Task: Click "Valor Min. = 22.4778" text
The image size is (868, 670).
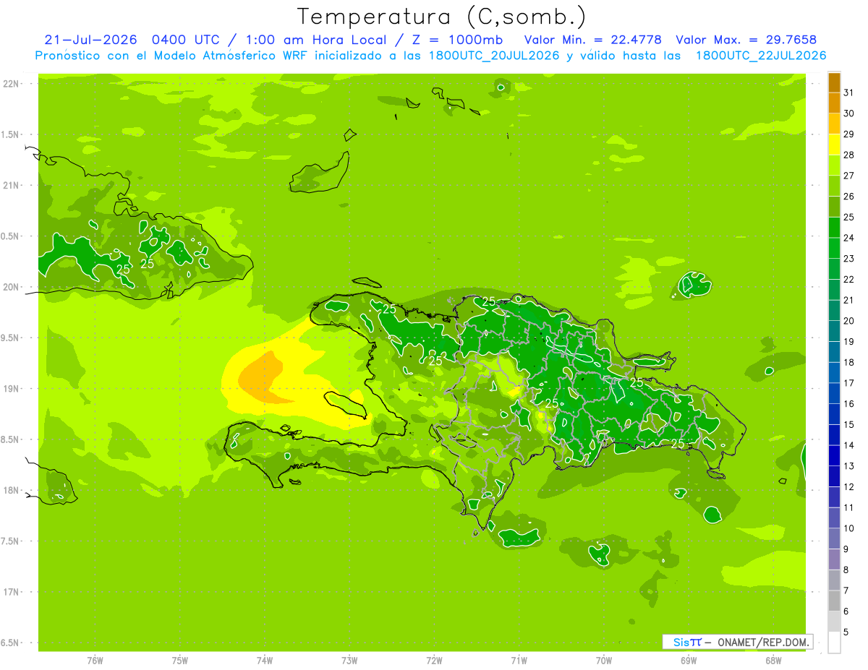Action: (592, 40)
